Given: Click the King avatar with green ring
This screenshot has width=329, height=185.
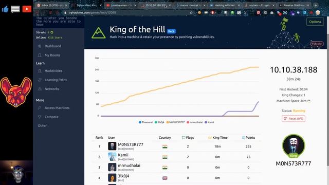Looking at the screenshot, I should [x=294, y=145].
